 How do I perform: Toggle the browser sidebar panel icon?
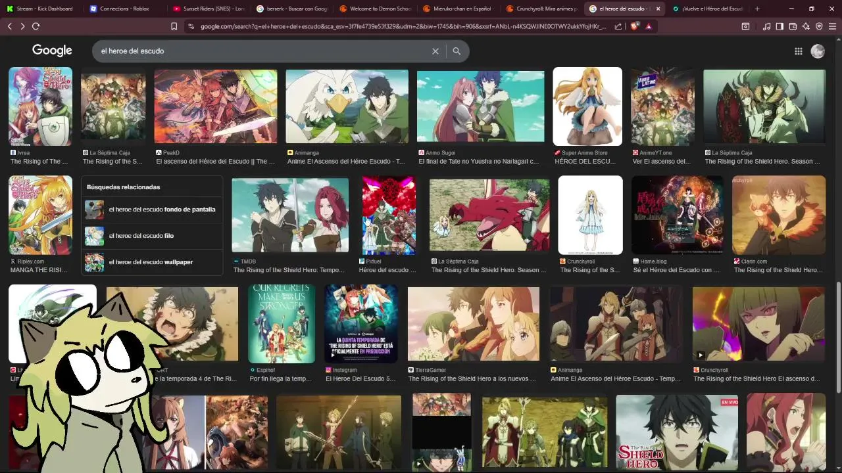click(x=780, y=26)
